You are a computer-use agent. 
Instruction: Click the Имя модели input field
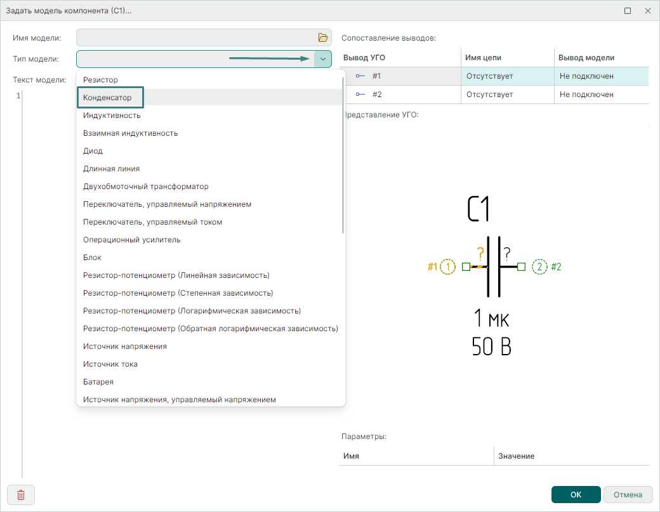(x=195, y=37)
